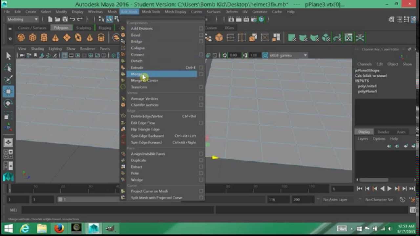Open Connect option box
Viewport: 420px width, 236px height.
[x=201, y=54]
